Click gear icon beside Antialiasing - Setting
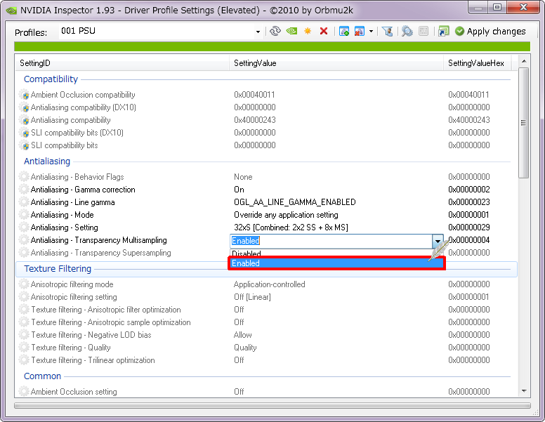 [24, 228]
